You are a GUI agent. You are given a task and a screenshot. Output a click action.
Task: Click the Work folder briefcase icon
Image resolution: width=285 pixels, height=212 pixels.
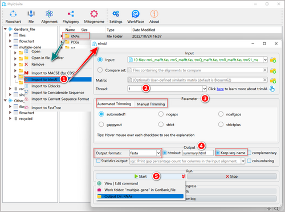pos(99,190)
